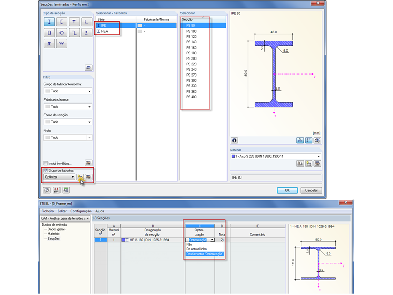This screenshot has height=295, width=393.
Task: Open the Fabricante/norma dropdown
Action: tap(68, 107)
